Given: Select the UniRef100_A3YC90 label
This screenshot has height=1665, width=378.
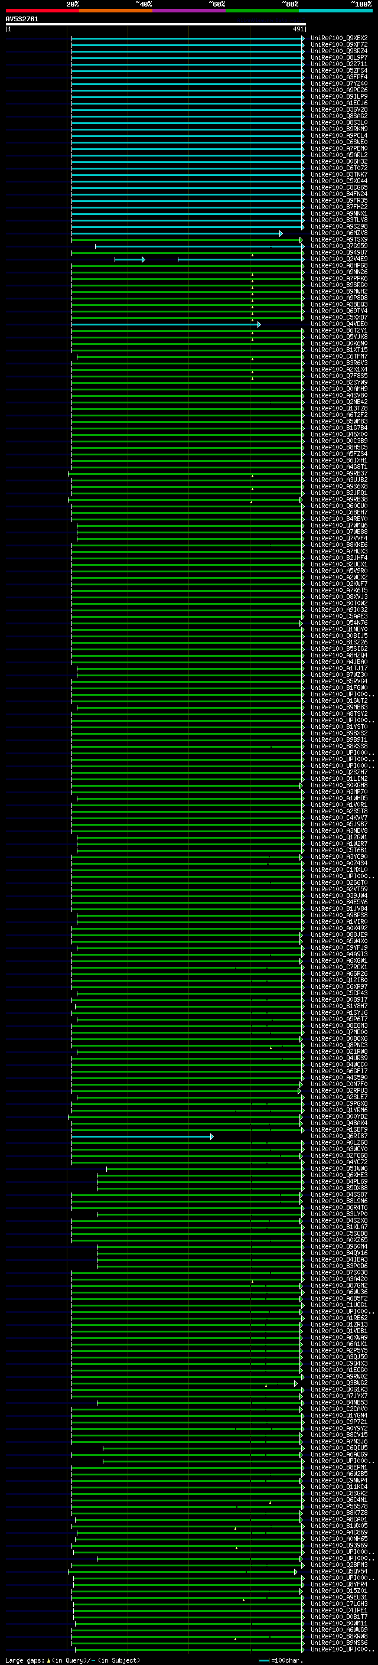Looking at the screenshot, I should 338,856.
